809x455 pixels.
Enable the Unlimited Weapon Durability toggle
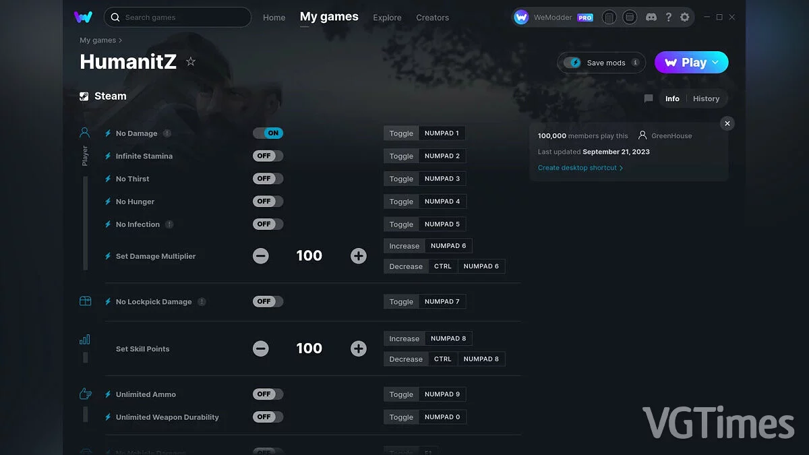coord(268,417)
